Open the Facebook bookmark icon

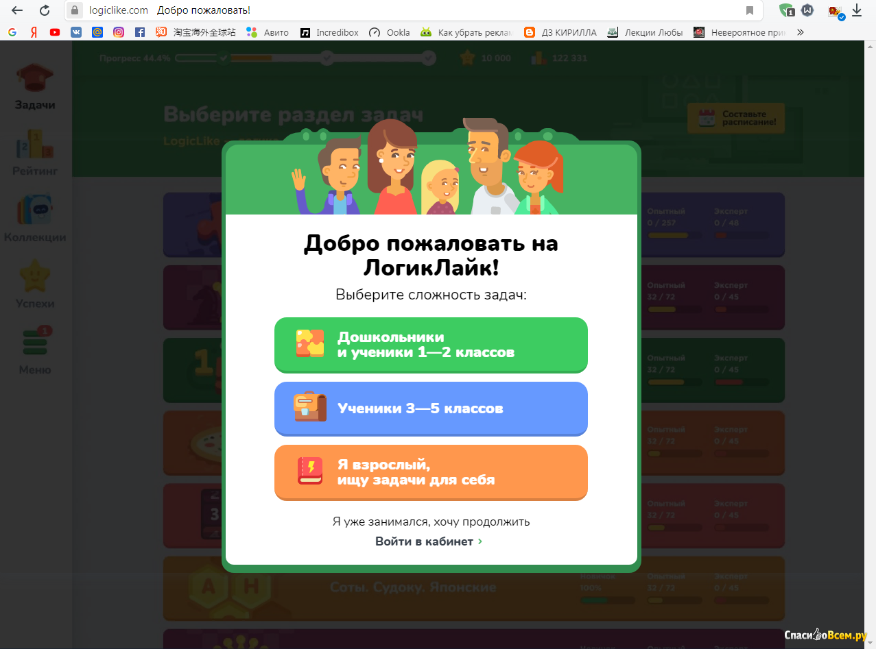[140, 32]
